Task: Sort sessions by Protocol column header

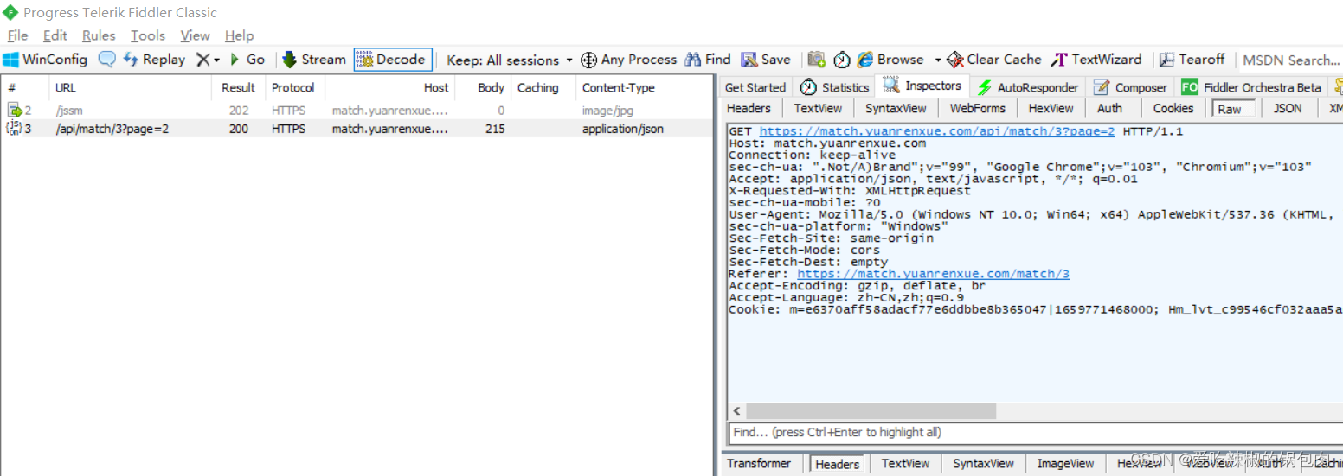Action: coord(294,87)
